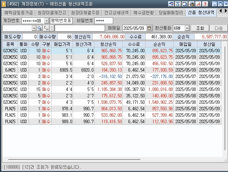Click the empty symbol name field

click(x=80, y=28)
